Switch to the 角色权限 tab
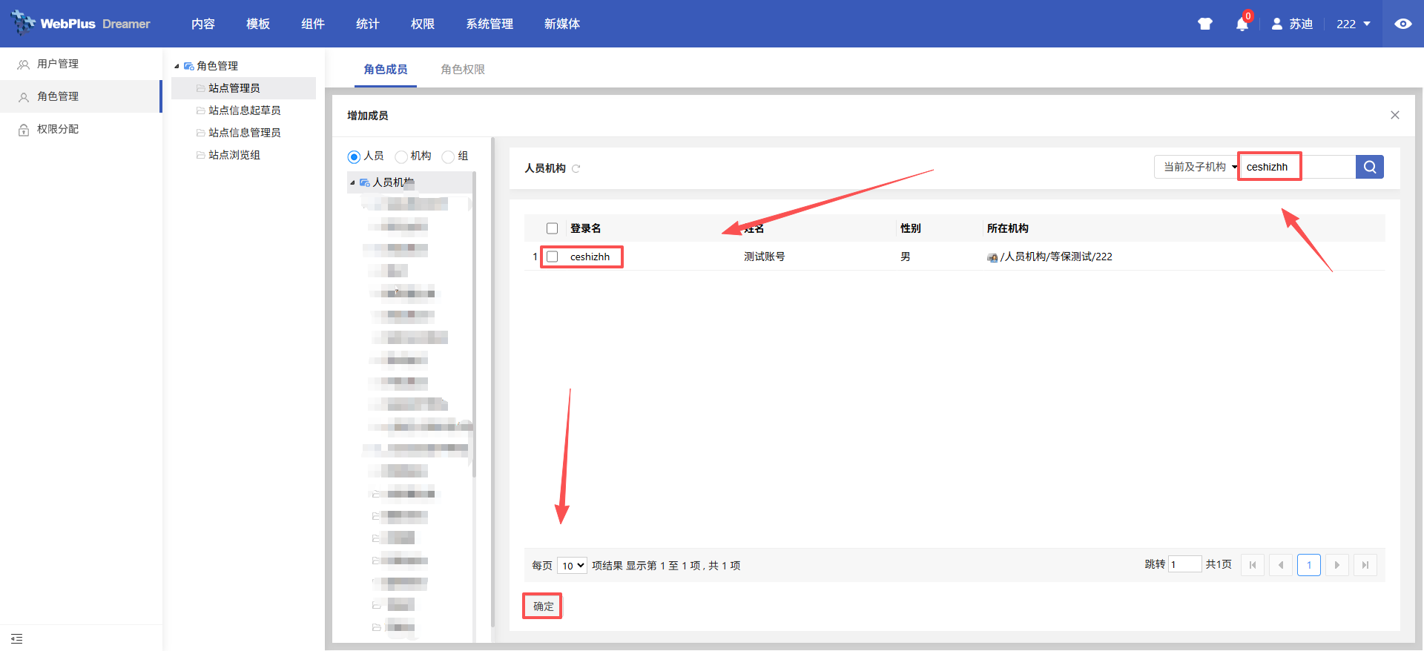1424x651 pixels. (x=462, y=70)
